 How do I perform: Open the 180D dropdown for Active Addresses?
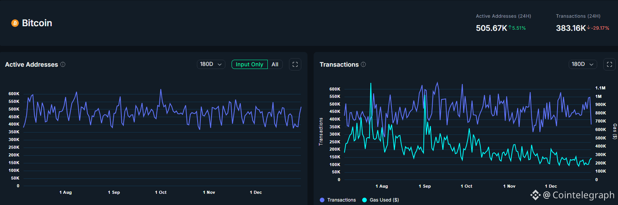click(211, 64)
